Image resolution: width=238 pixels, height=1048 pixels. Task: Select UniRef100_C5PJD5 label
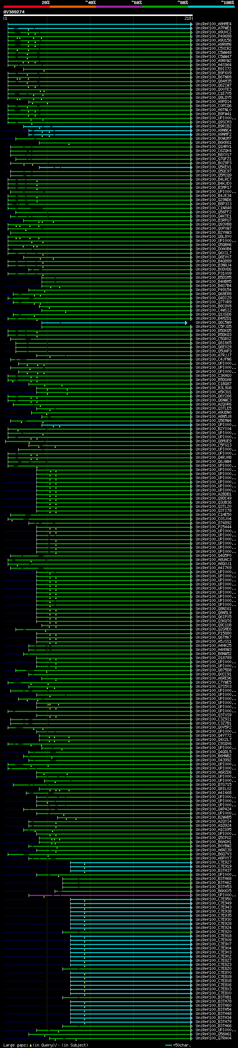pyautogui.click(x=213, y=327)
